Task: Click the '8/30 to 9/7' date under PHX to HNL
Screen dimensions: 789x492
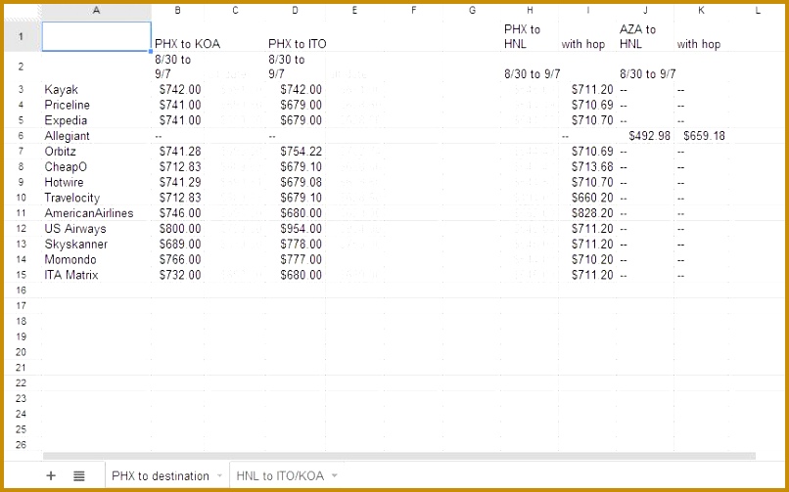Action: click(x=532, y=74)
